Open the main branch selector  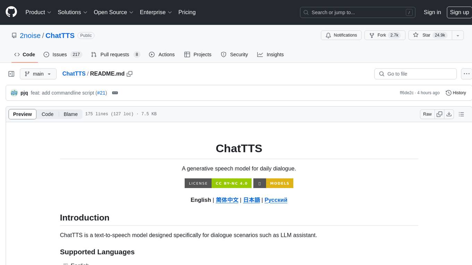tap(38, 74)
